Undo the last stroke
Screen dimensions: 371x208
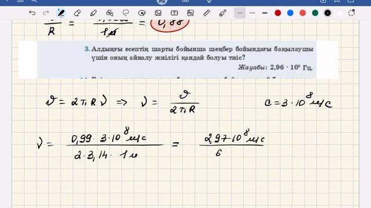click(x=32, y=13)
